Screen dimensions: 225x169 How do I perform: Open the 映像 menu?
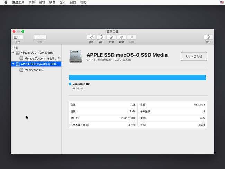click(52, 2)
